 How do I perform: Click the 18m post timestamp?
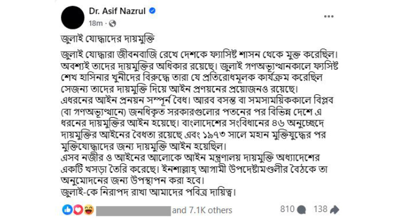pyautogui.click(x=95, y=23)
